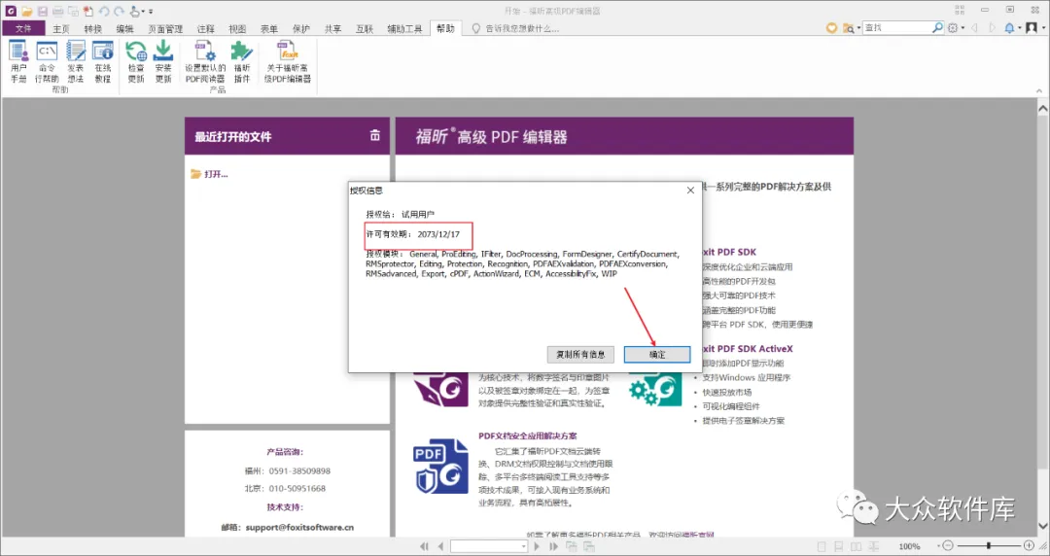
Task: Open the File (文件) menu
Action: point(23,28)
